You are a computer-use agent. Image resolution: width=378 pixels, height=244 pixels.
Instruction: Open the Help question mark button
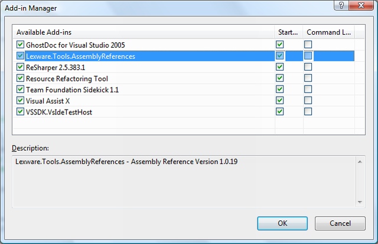click(x=341, y=5)
